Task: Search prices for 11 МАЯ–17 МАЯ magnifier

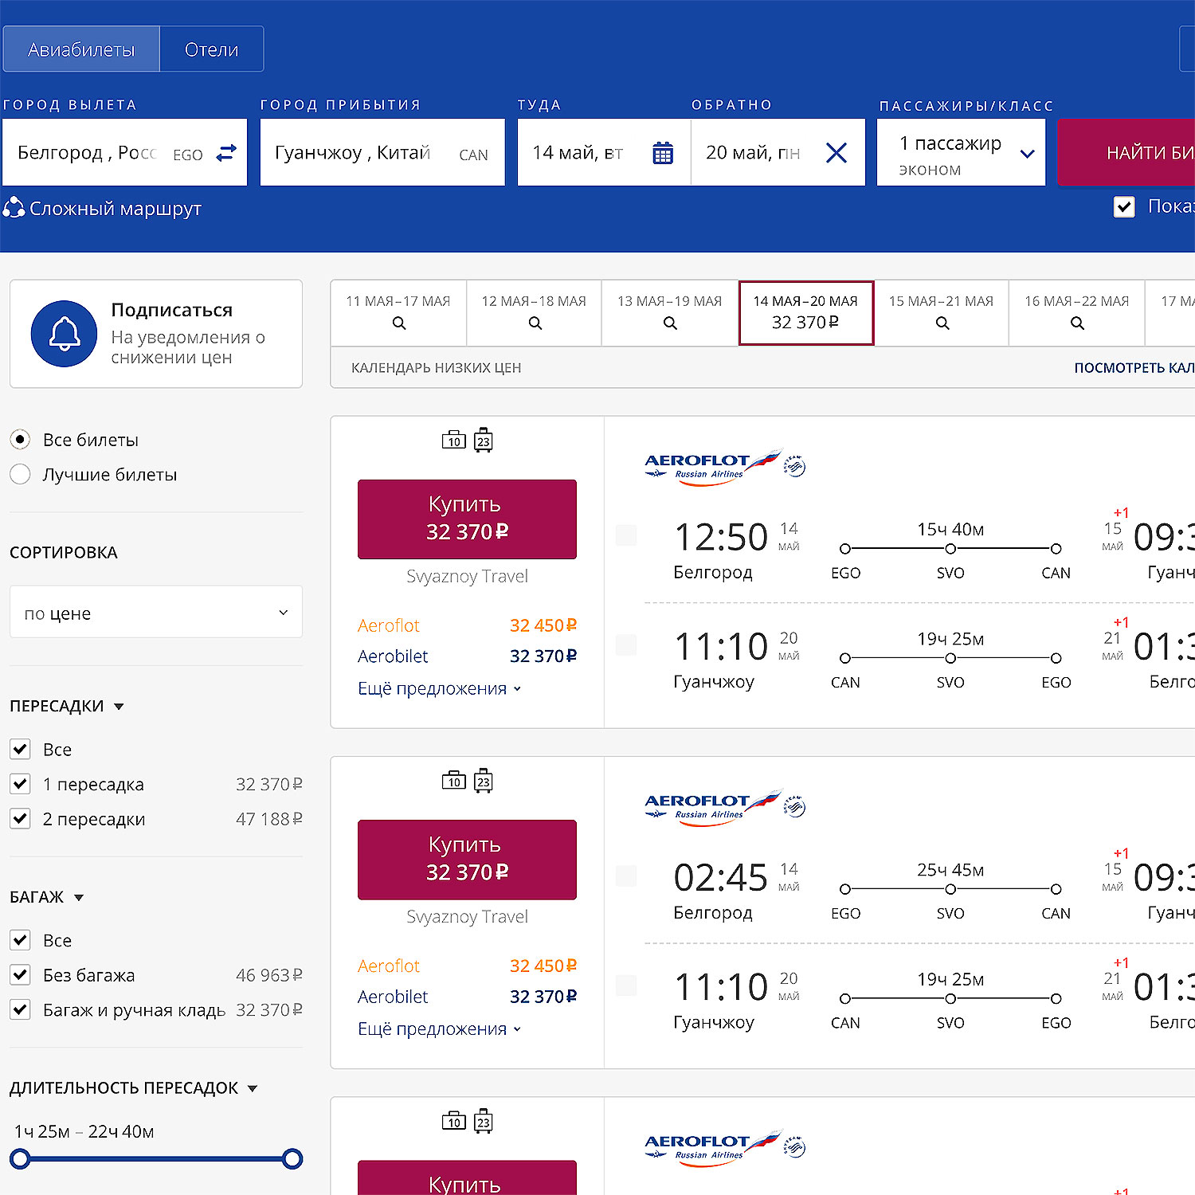Action: point(399,323)
